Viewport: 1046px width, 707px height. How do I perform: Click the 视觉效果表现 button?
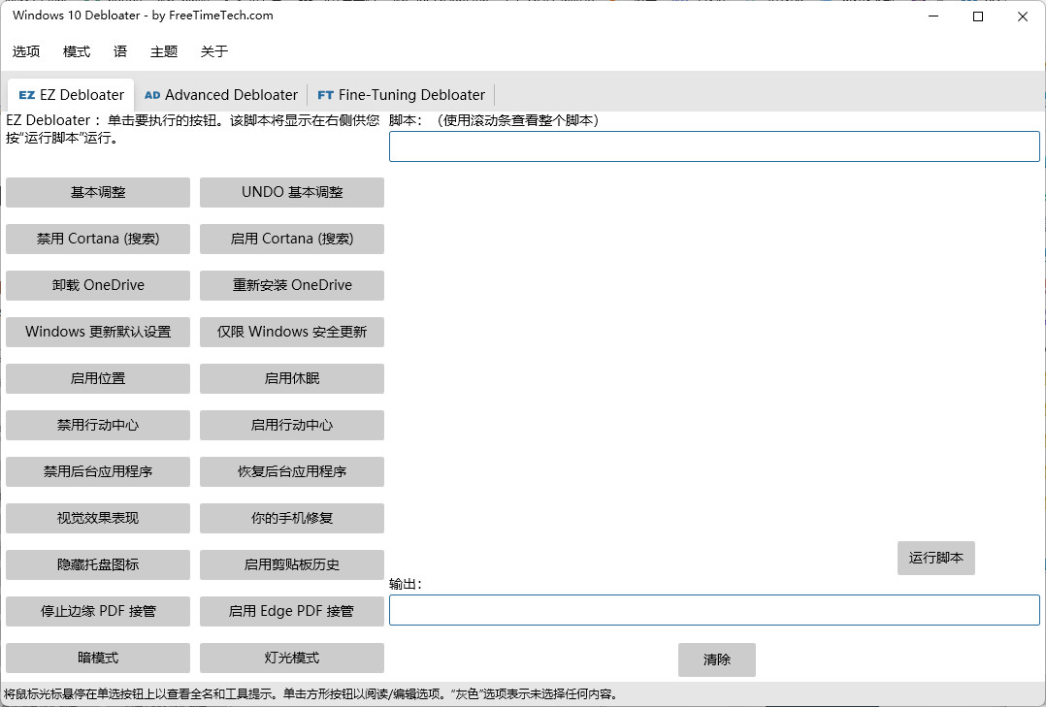tap(98, 518)
